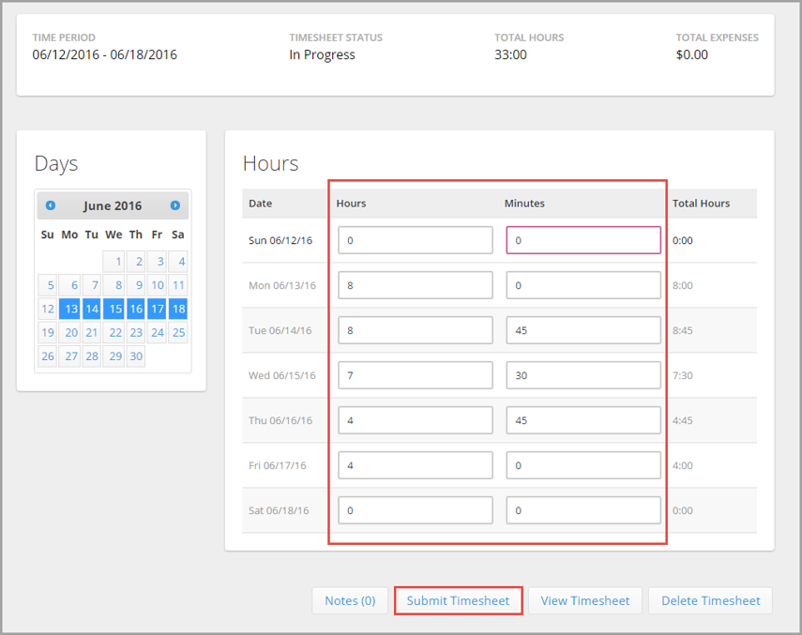Click View Timesheet button

[x=585, y=600]
